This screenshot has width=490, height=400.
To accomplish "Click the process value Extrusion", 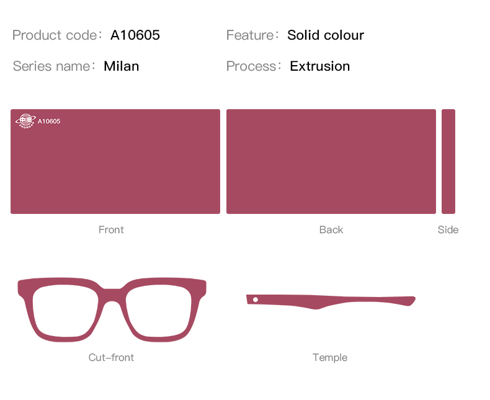I will pyautogui.click(x=320, y=66).
